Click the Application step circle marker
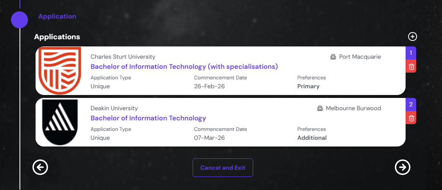442x190 pixels. (x=19, y=19)
